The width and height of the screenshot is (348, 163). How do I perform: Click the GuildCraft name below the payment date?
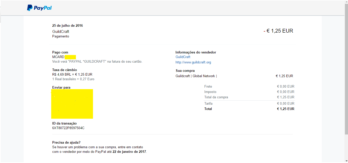point(61,32)
